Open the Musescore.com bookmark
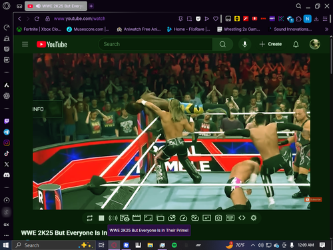The width and height of the screenshot is (333, 250). (88, 29)
